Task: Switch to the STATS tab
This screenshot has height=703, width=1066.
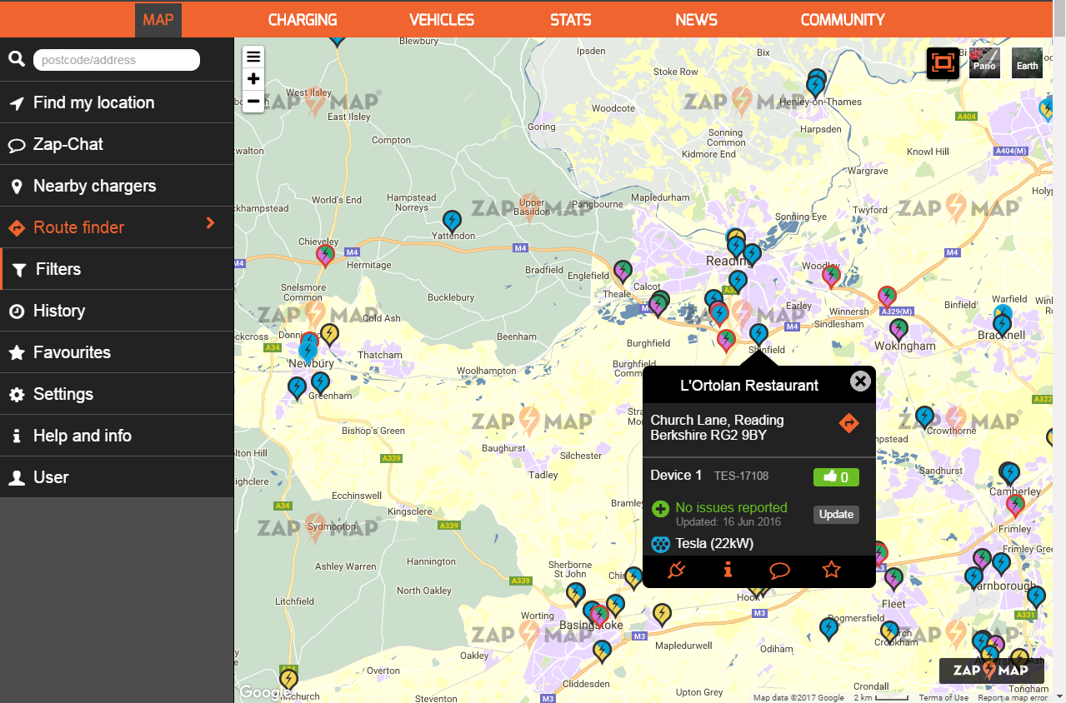Action: coord(571,20)
